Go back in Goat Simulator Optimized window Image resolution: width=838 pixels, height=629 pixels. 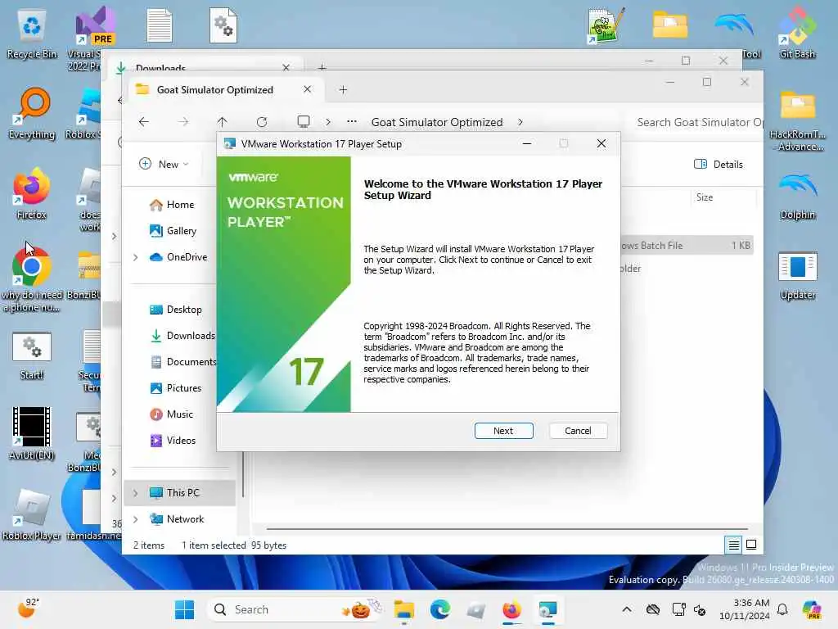144,122
